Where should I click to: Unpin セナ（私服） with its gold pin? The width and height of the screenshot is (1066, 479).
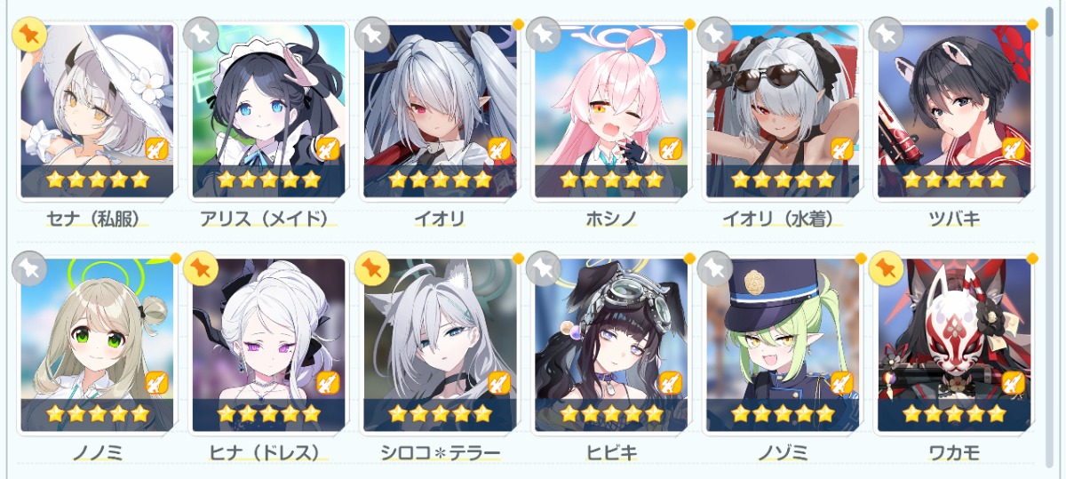point(29,35)
